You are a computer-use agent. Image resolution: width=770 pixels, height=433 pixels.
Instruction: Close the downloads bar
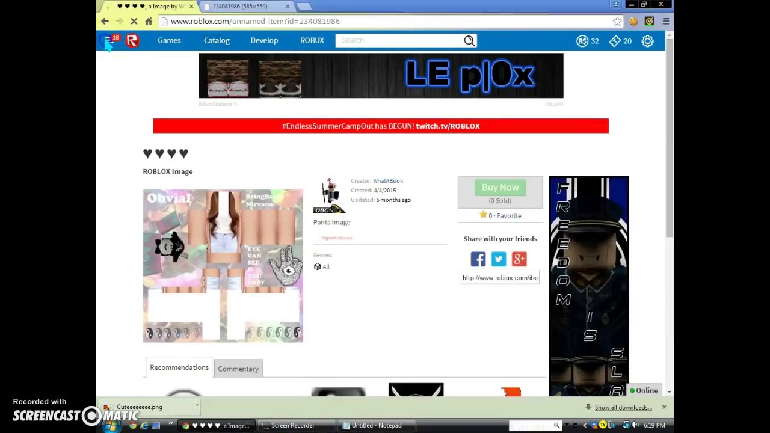point(664,407)
